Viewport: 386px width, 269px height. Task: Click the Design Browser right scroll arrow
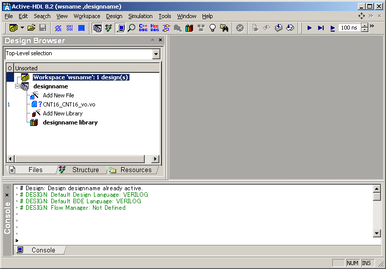pyautogui.click(x=155, y=159)
